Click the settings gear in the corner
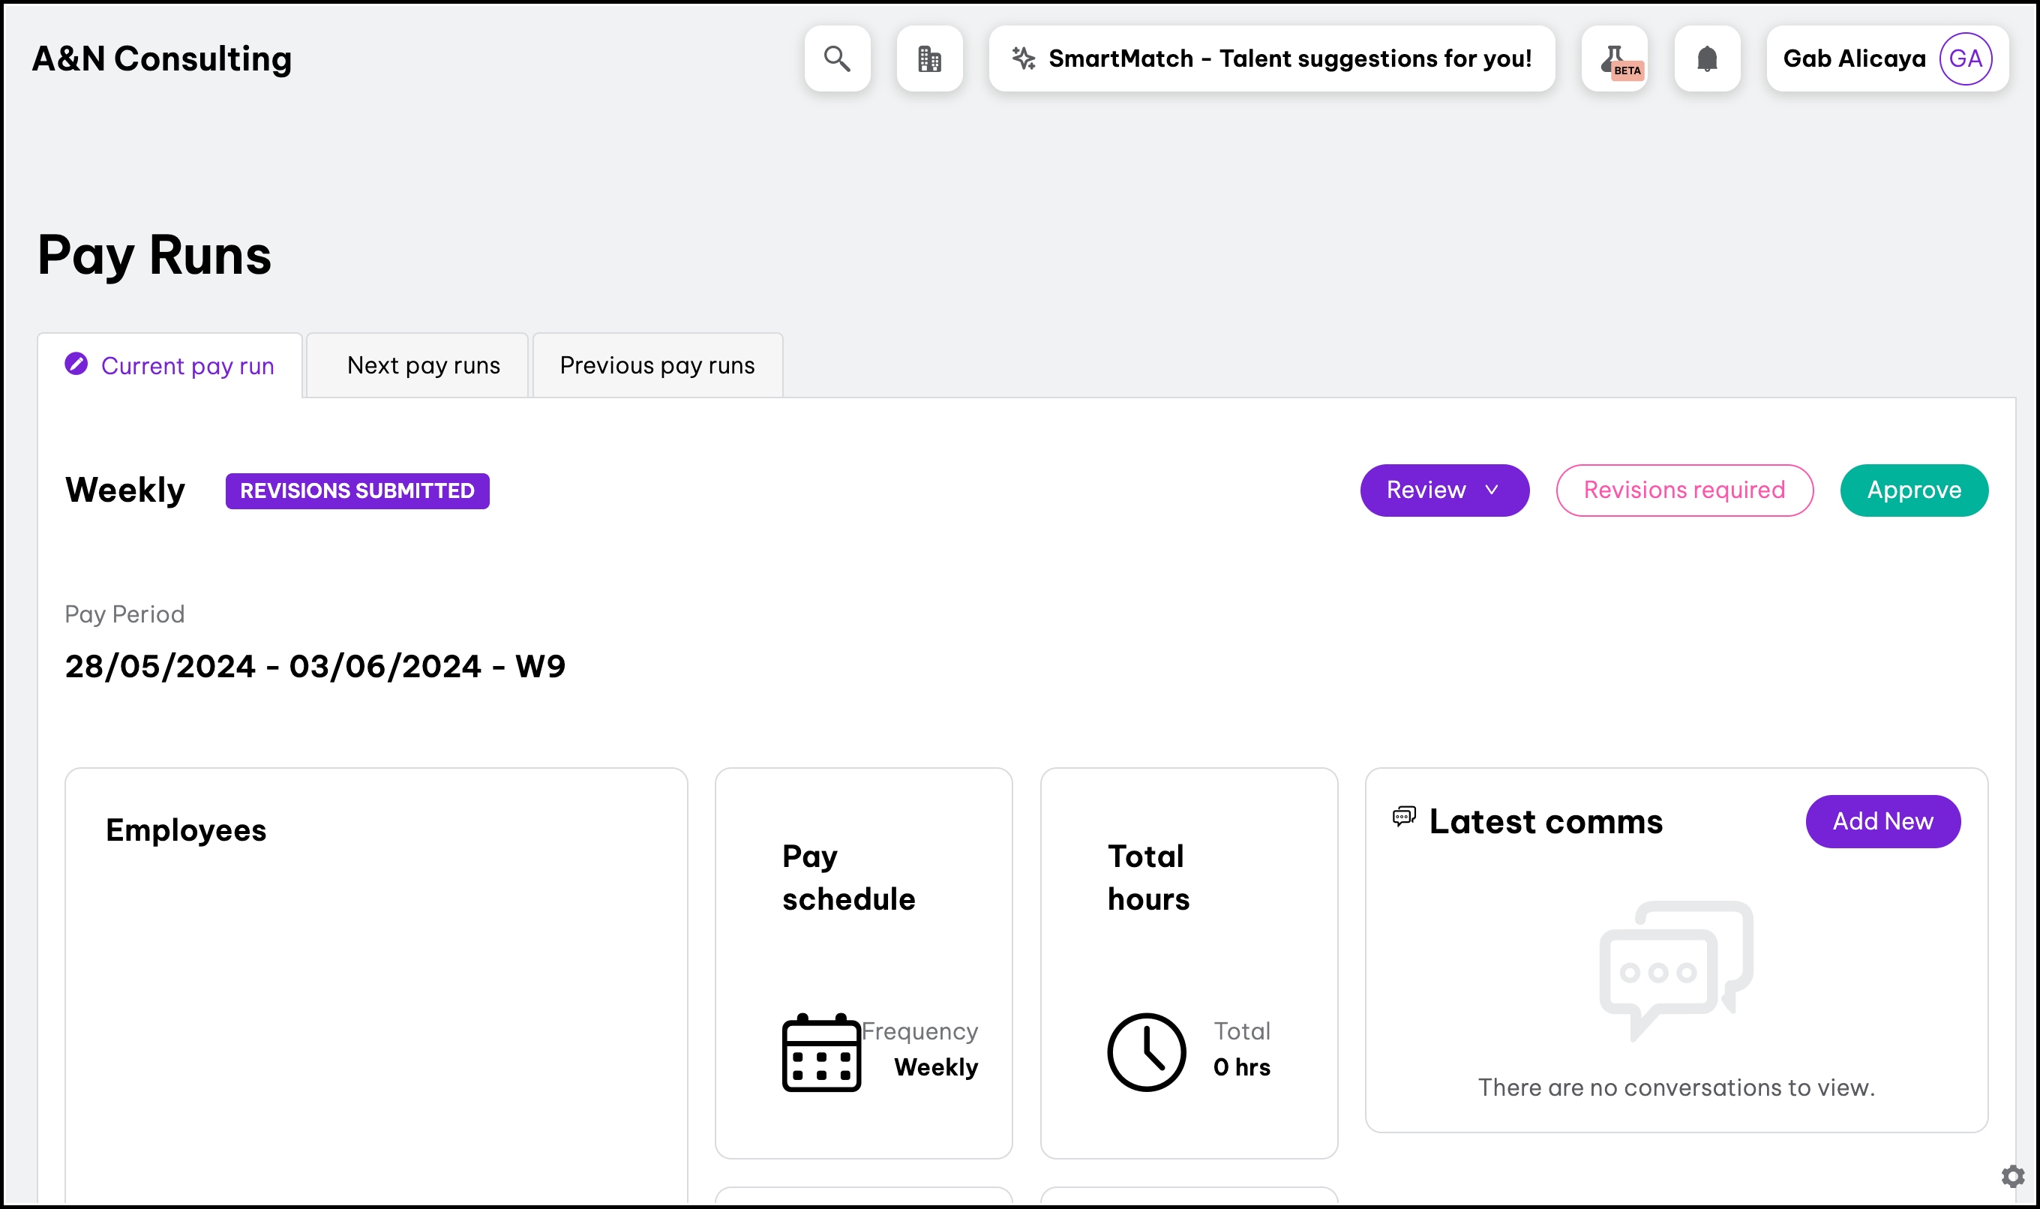 2012,1175
